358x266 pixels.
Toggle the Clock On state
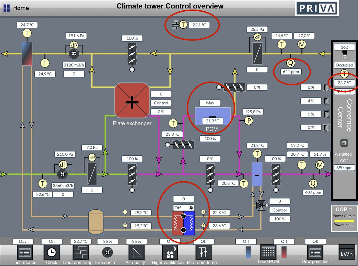pos(52,241)
